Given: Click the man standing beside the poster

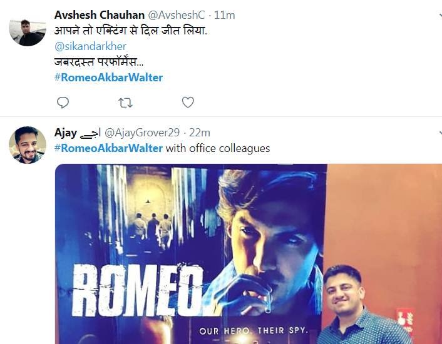Looking at the screenshot, I should (x=364, y=305).
